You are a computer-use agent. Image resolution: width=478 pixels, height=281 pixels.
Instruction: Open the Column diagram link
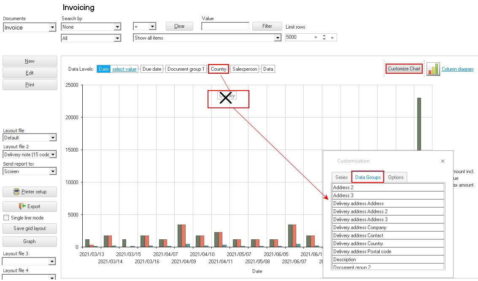(x=457, y=69)
